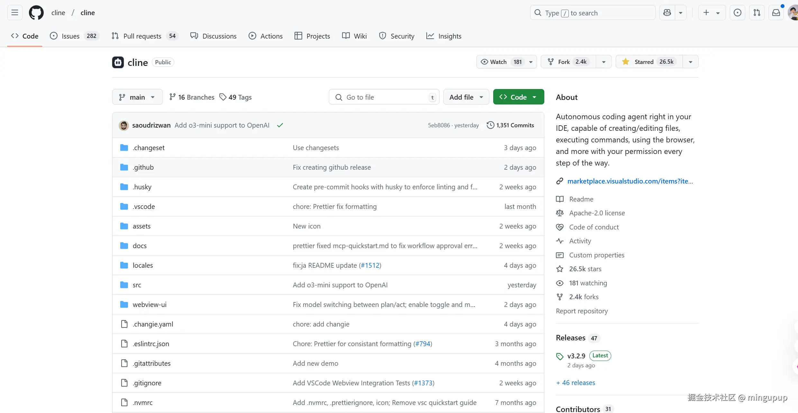The width and height of the screenshot is (798, 413).
Task: Open the notifications inbox icon
Action: coord(776,13)
